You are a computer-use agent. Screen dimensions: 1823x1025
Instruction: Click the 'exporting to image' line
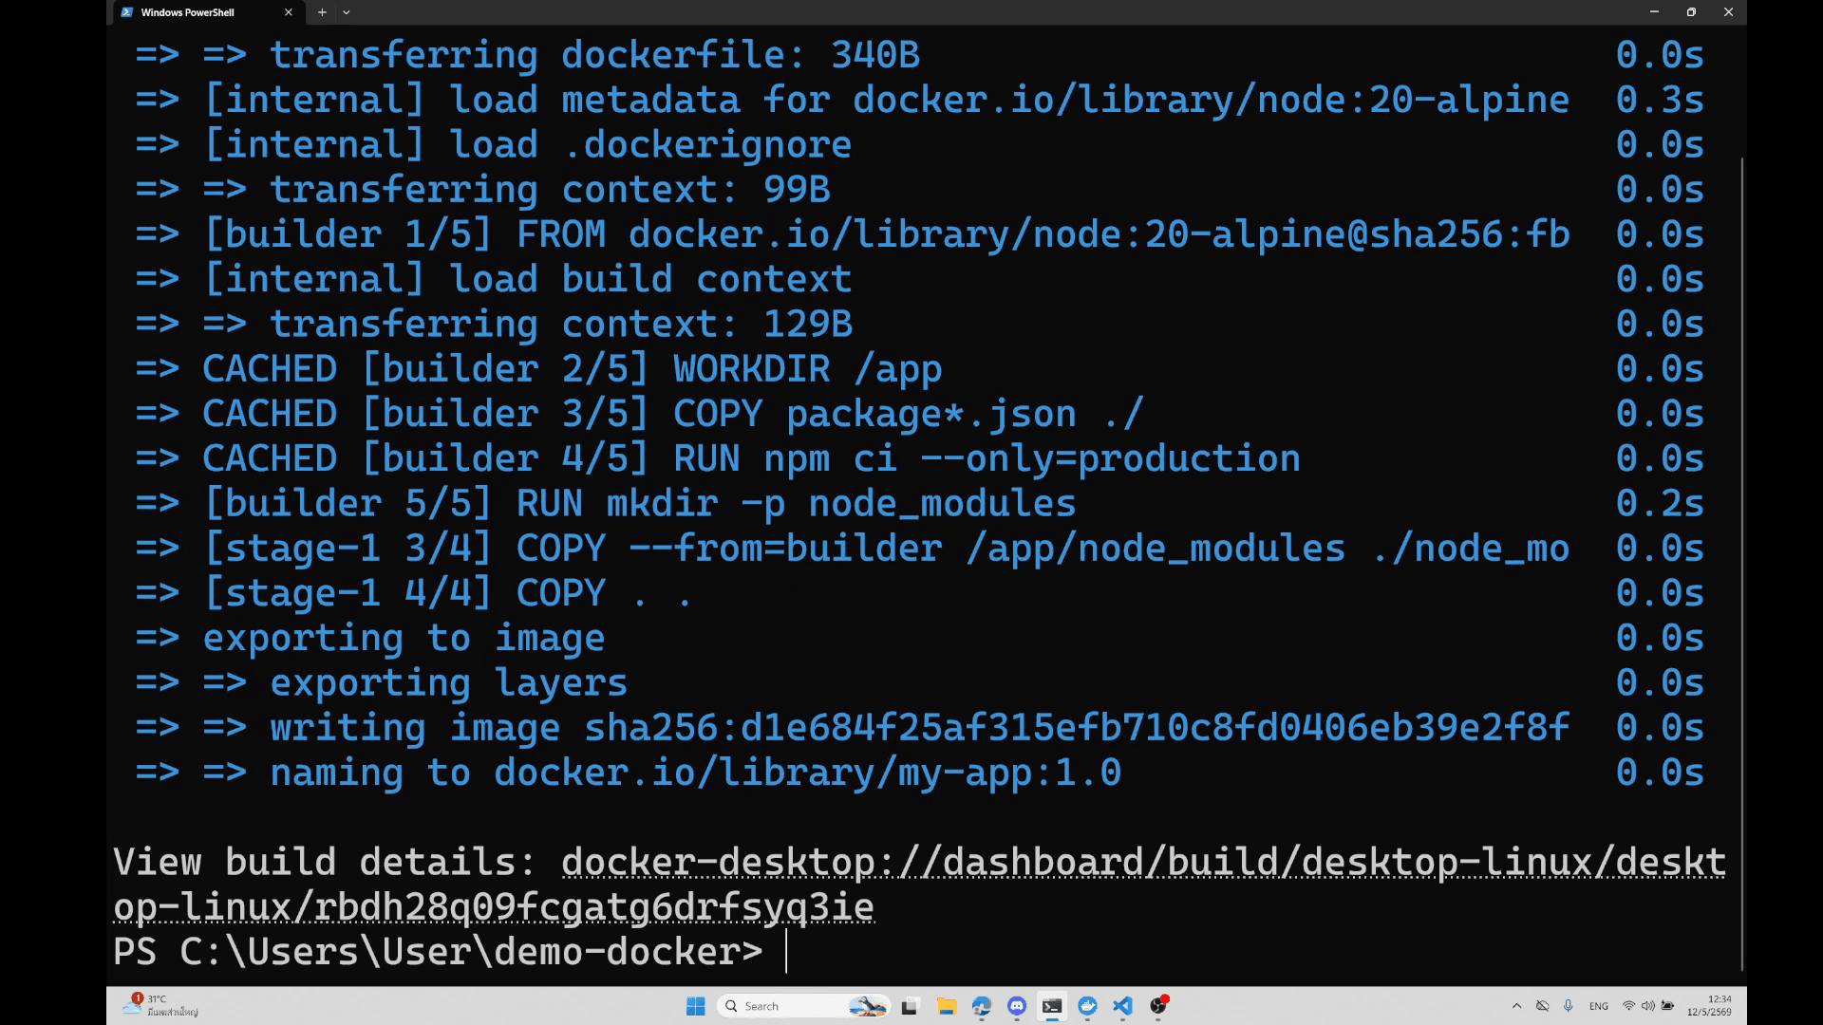pos(369,639)
